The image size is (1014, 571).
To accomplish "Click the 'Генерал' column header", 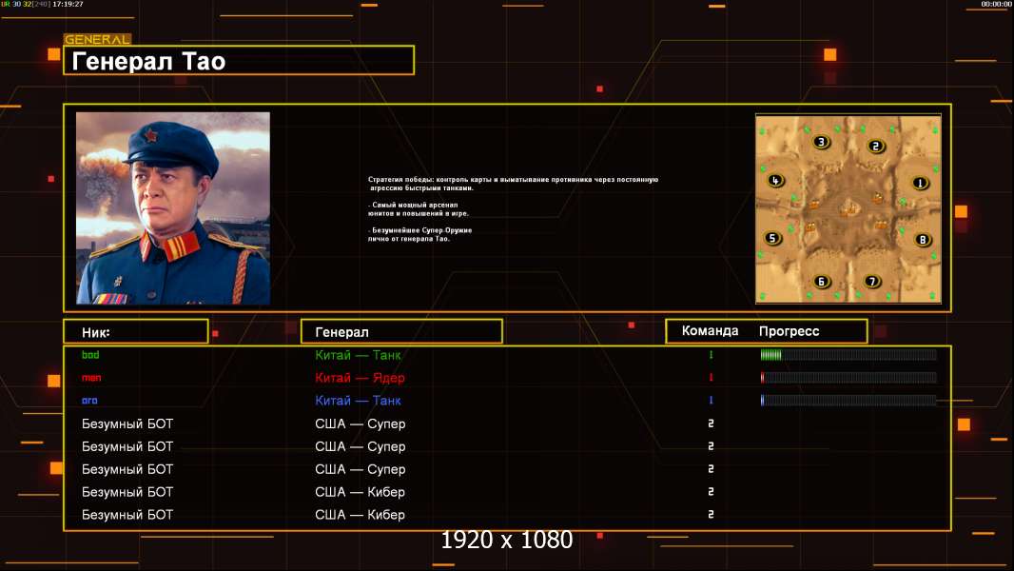I will coord(401,332).
